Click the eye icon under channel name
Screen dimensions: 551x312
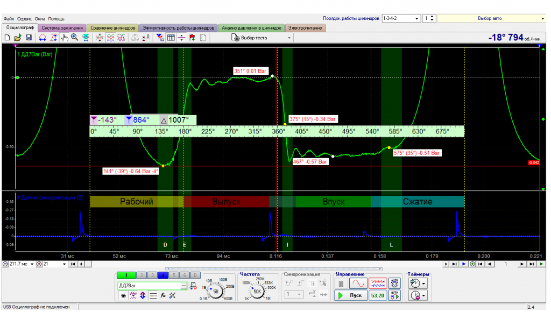point(123,296)
